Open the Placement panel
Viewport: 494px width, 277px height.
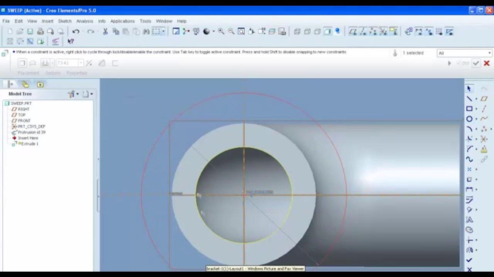28,73
